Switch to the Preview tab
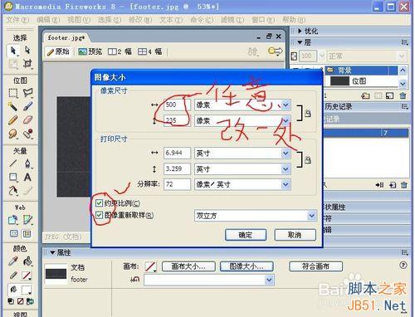 click(x=90, y=51)
